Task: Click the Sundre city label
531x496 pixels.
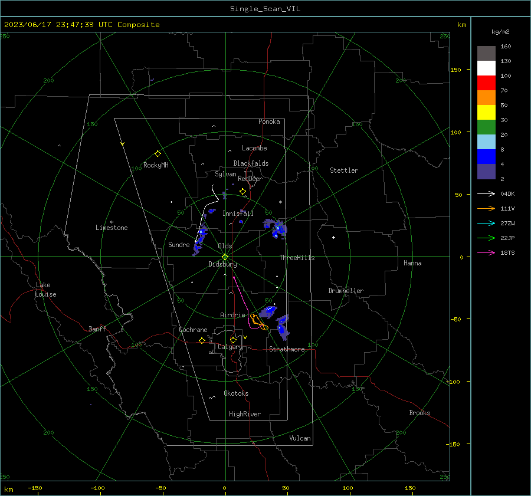Action: click(179, 245)
